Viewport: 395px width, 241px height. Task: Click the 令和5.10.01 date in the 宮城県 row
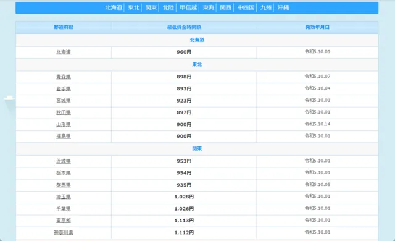tap(317, 100)
